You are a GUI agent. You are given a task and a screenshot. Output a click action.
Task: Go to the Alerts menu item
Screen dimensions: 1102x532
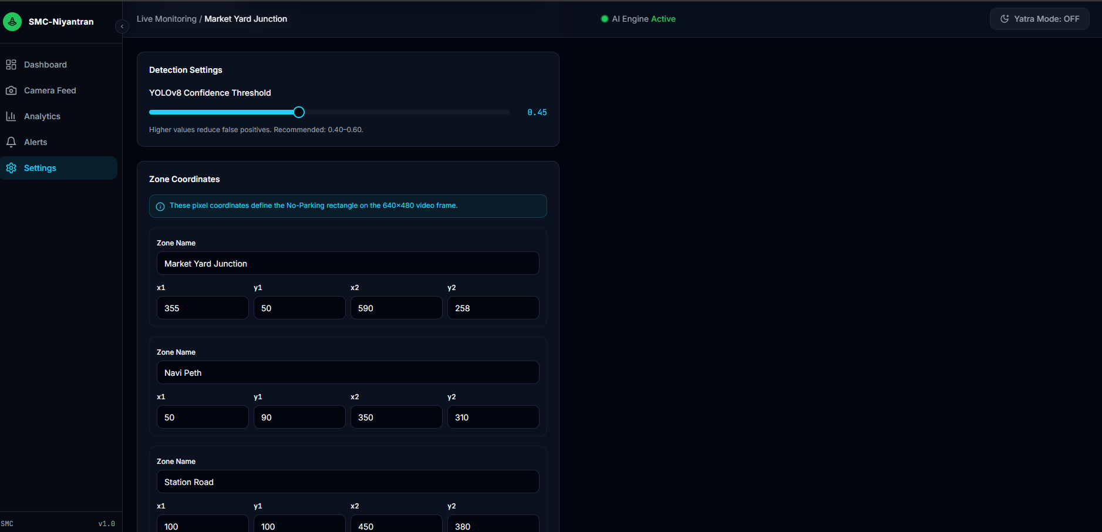[x=59, y=142]
